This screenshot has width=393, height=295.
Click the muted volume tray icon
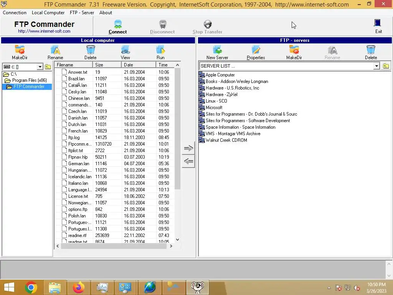[x=357, y=288]
